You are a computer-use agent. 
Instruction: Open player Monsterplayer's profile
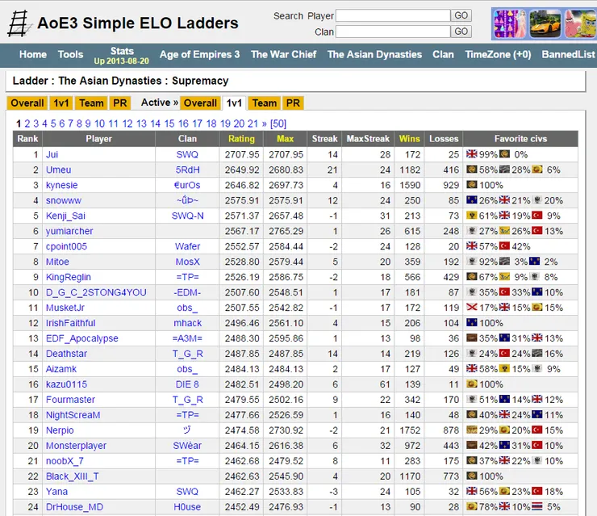click(x=76, y=446)
